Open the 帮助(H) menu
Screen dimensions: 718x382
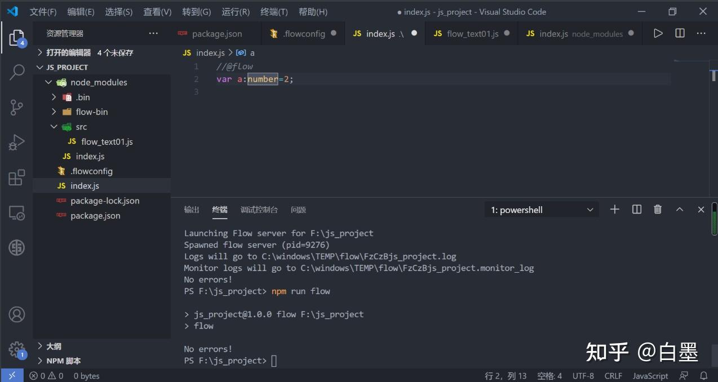313,12
